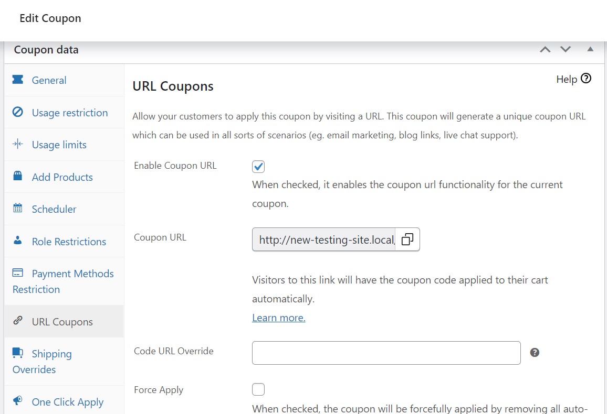Open the Learn more link
Screen dimensions: 607x414
(x=279, y=318)
